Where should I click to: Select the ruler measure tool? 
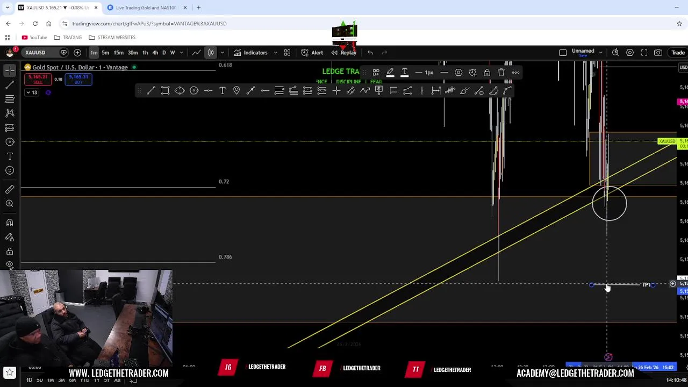[10, 189]
